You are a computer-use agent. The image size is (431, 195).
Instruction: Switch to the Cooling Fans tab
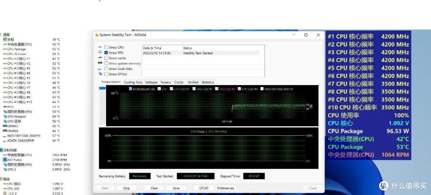(133, 82)
